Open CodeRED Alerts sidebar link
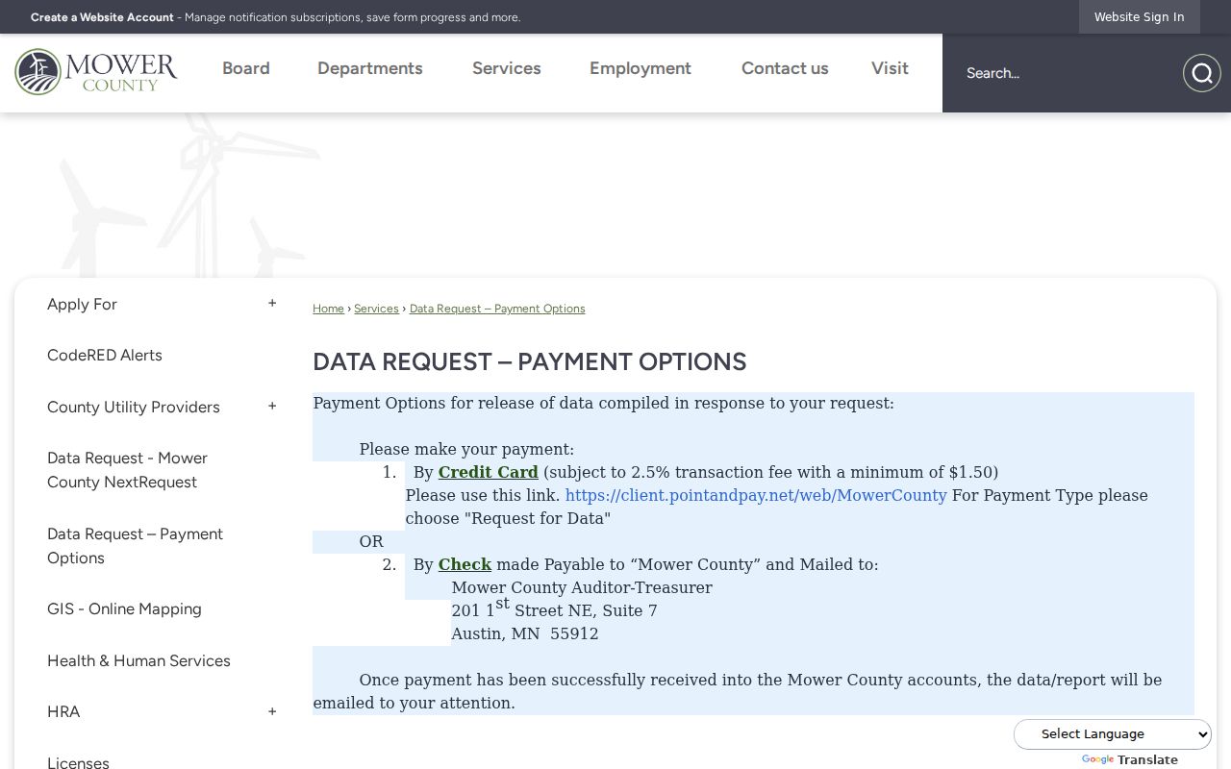 click(105, 355)
